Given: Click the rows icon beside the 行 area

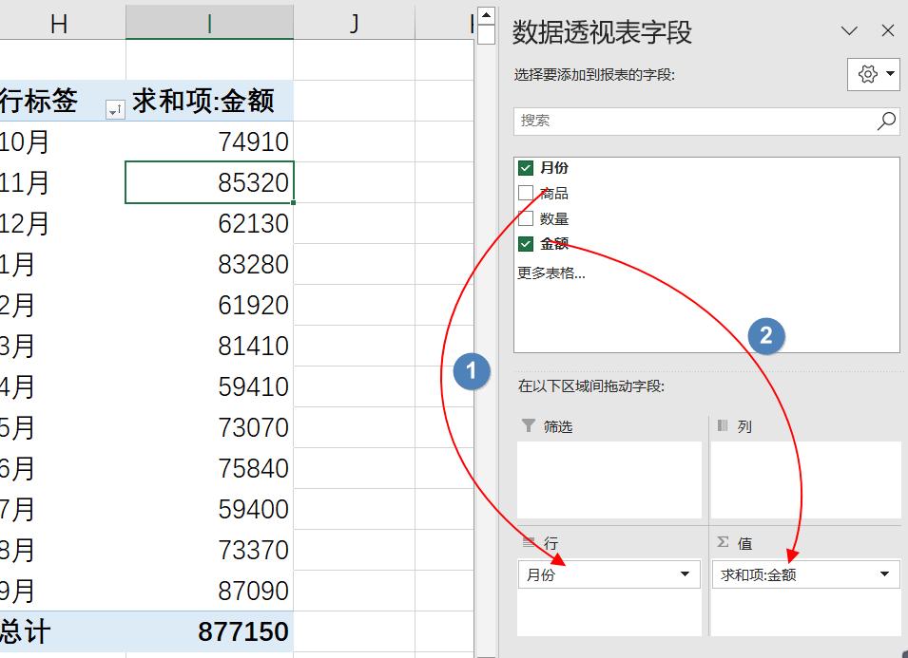Looking at the screenshot, I should (530, 543).
